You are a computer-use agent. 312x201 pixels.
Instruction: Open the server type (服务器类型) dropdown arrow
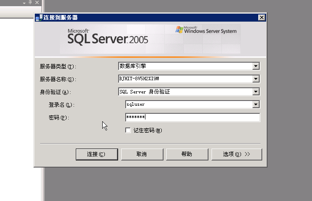point(256,66)
